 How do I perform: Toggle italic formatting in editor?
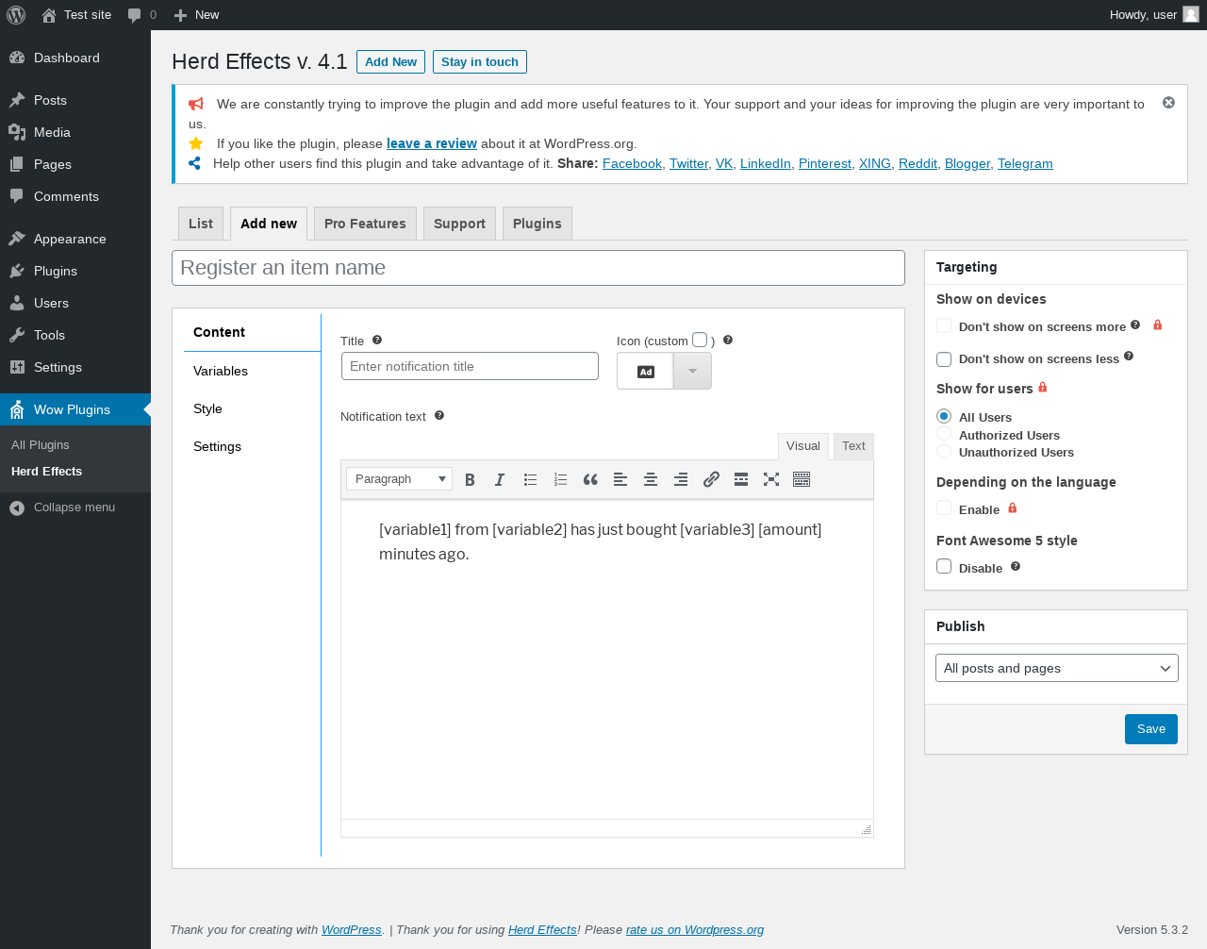[x=500, y=479]
